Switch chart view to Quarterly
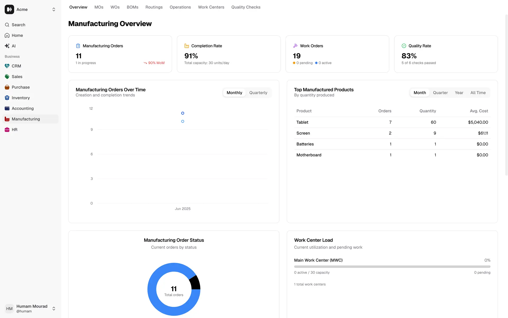The image size is (508, 318). click(258, 92)
